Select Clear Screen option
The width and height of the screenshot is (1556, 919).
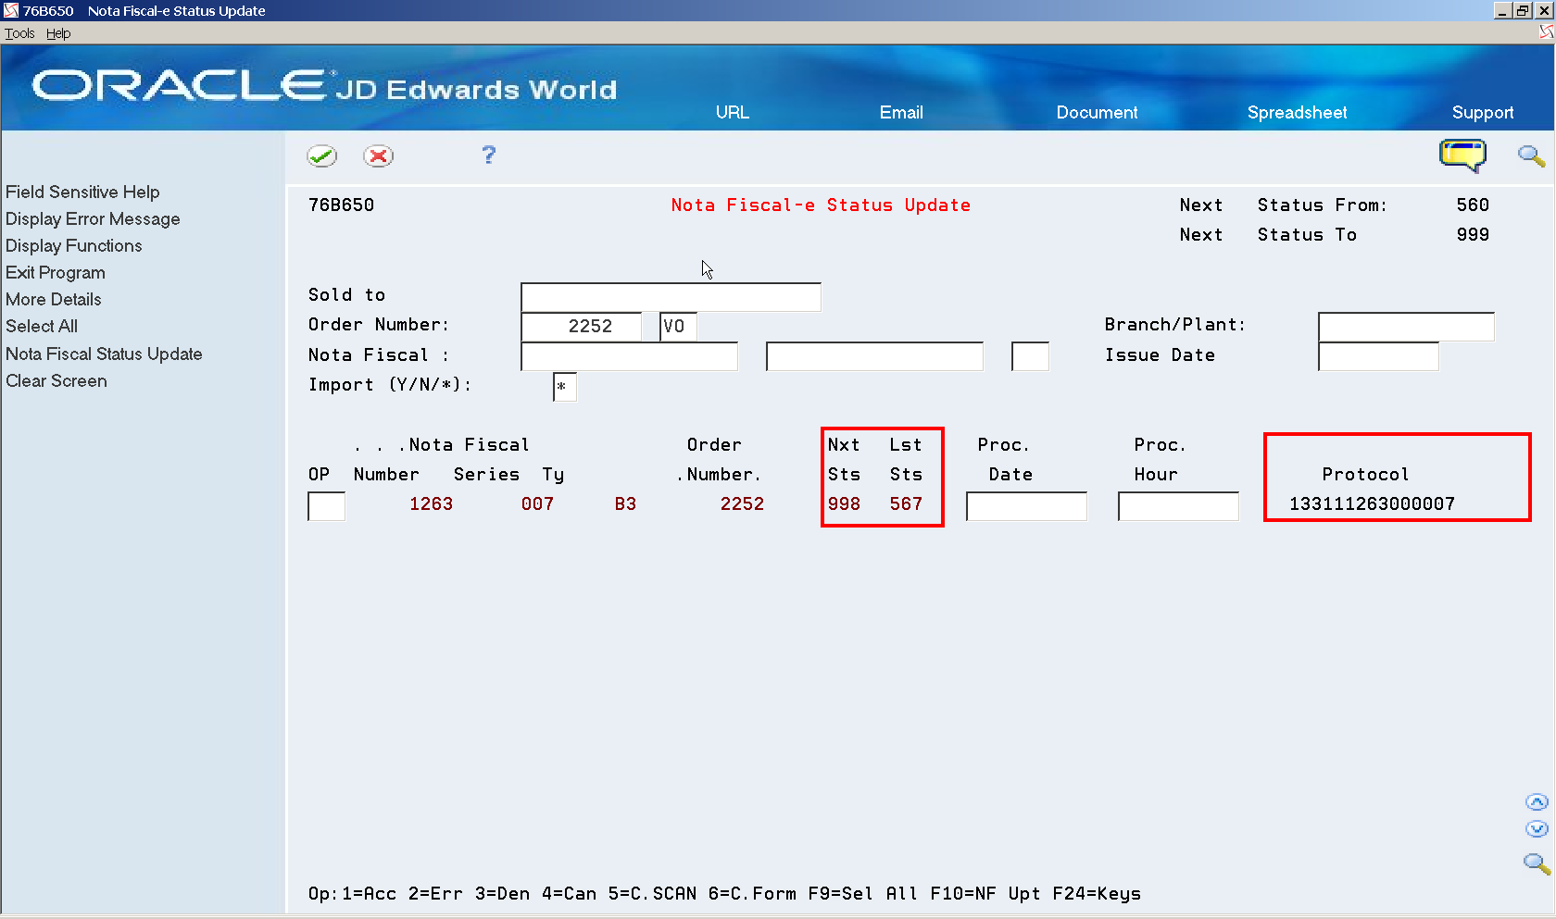click(x=56, y=380)
